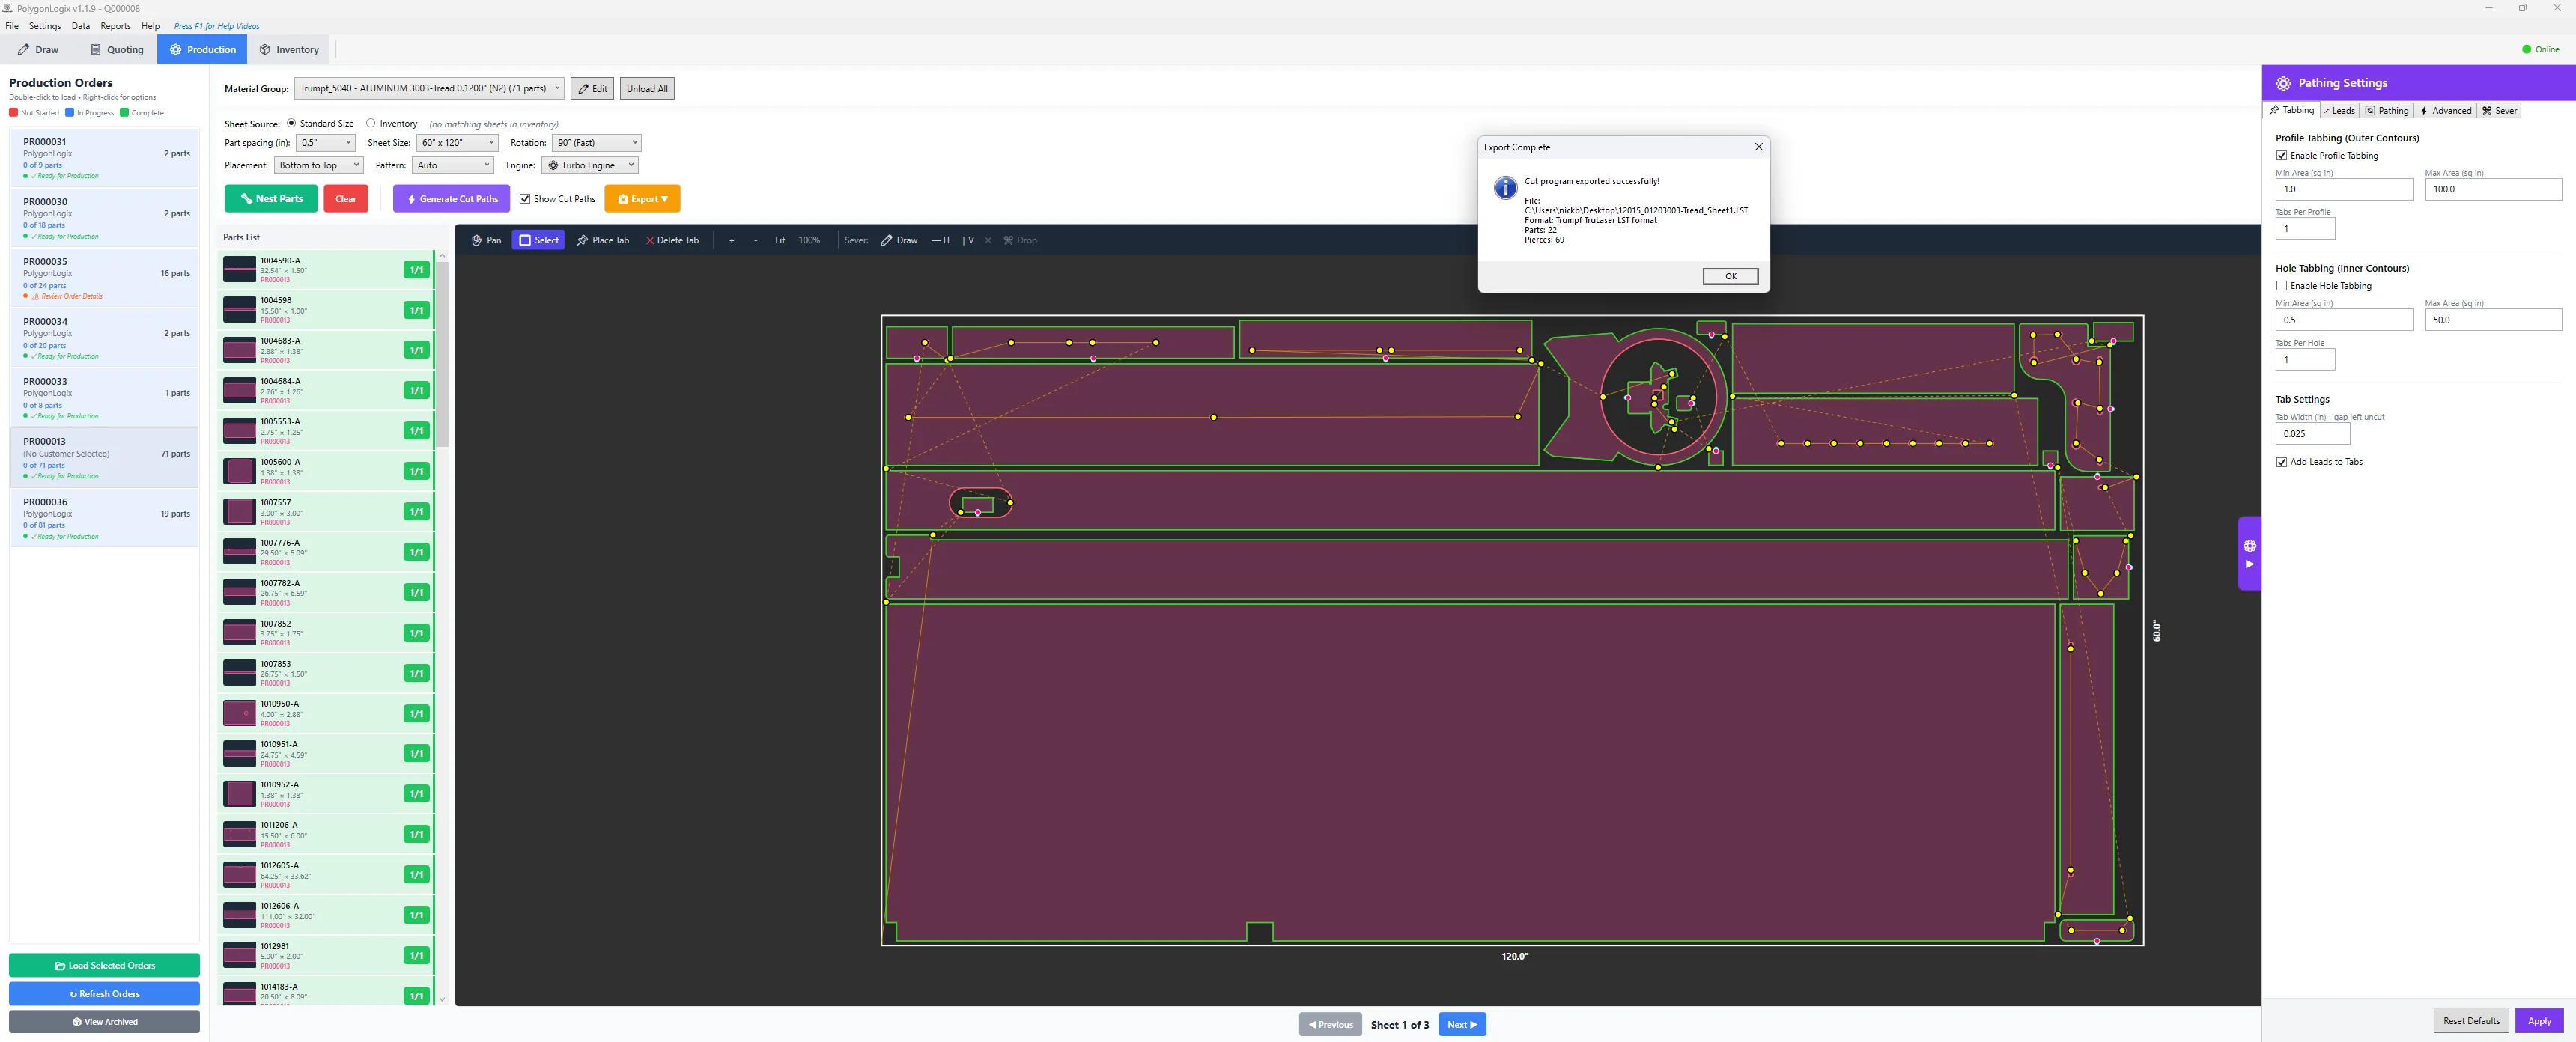This screenshot has height=1042, width=2576.
Task: Open the Part spacing dropdown
Action: 325,143
